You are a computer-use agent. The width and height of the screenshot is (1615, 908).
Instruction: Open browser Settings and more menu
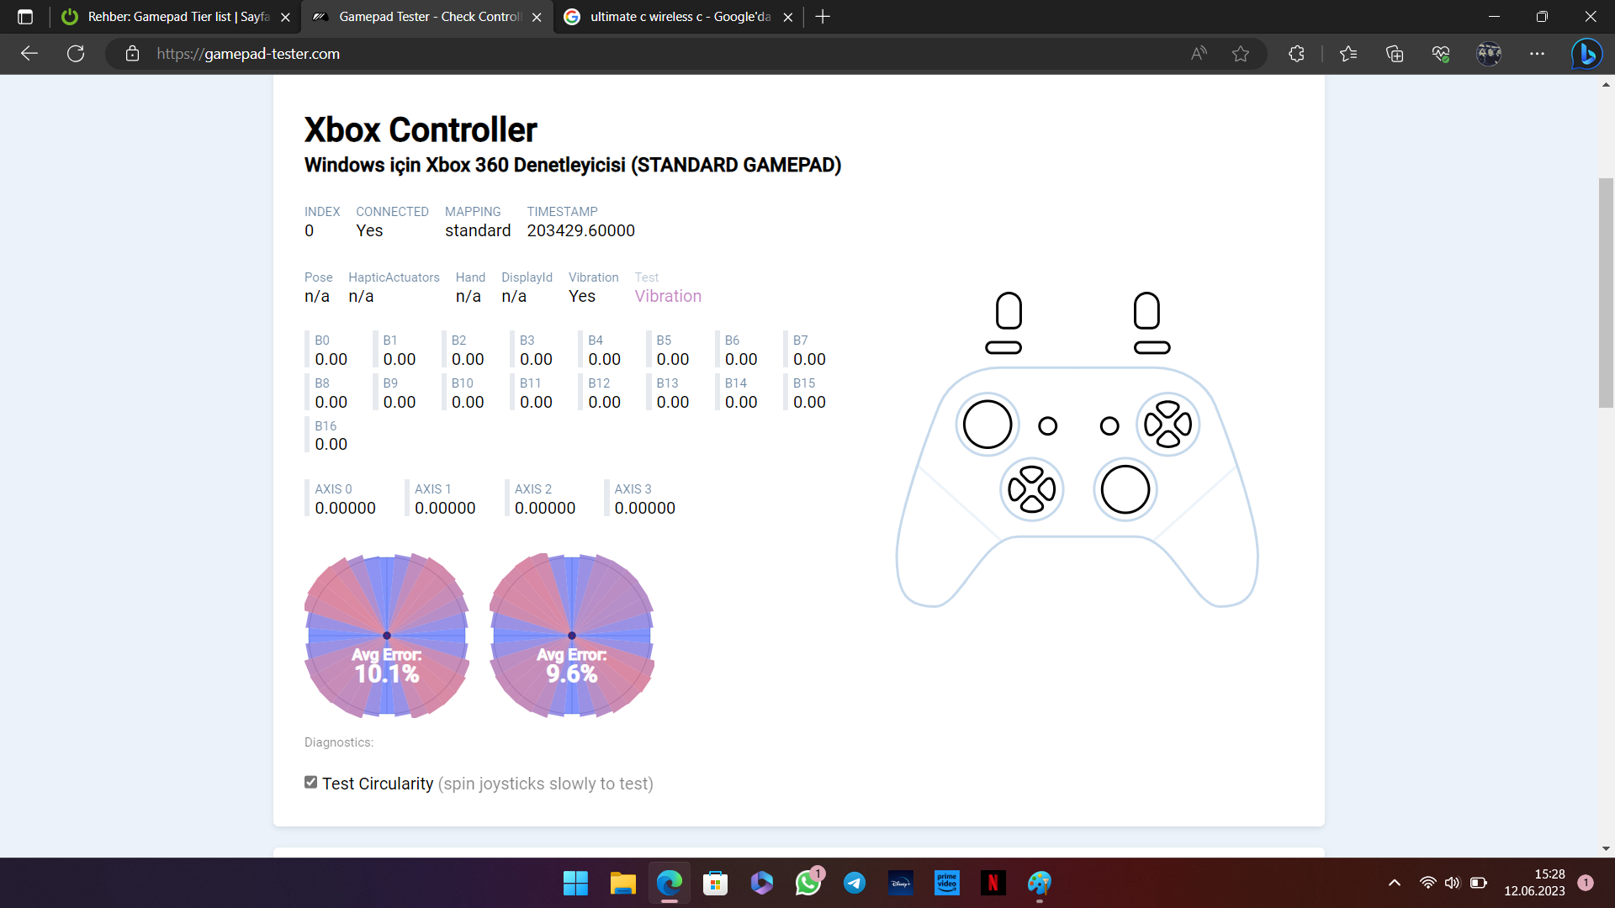pos(1537,54)
